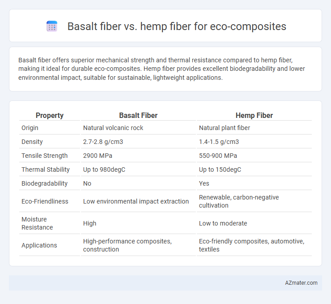Click the 'High' moisture resistance cell
Viewport: 331px width, 304px height.
coord(90,223)
